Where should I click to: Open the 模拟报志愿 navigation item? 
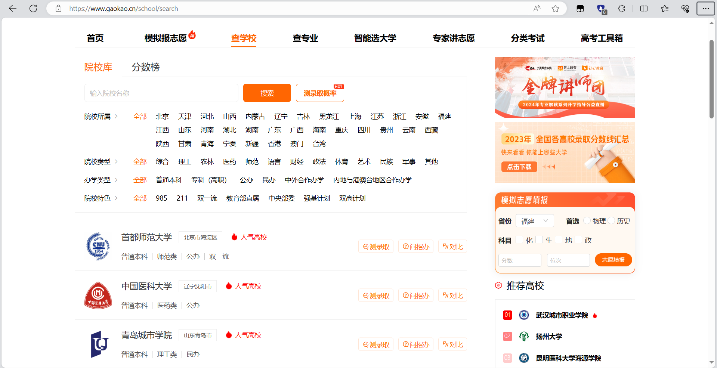166,38
